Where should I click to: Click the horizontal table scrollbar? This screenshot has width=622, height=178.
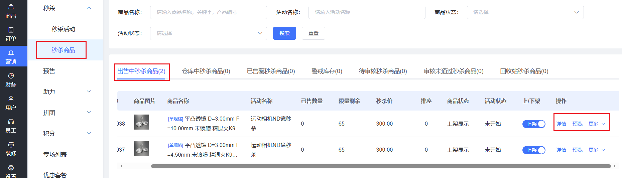pyautogui.click(x=381, y=166)
